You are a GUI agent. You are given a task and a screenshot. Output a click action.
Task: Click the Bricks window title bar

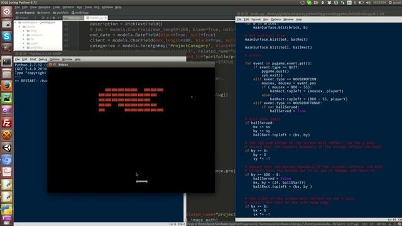[131, 65]
